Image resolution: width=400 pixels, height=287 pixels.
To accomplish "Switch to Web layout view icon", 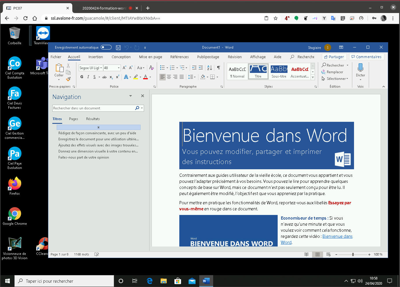I will tap(329, 254).
